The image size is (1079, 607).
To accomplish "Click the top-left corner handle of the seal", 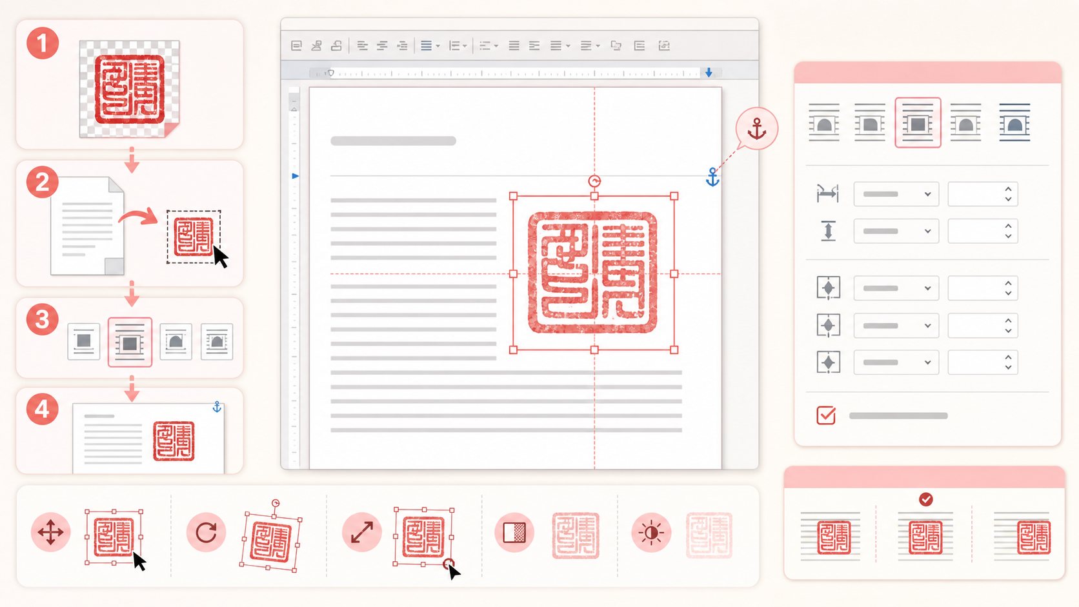I will point(513,196).
